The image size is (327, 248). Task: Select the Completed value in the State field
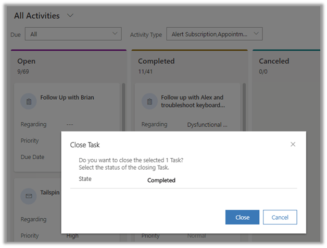click(161, 180)
